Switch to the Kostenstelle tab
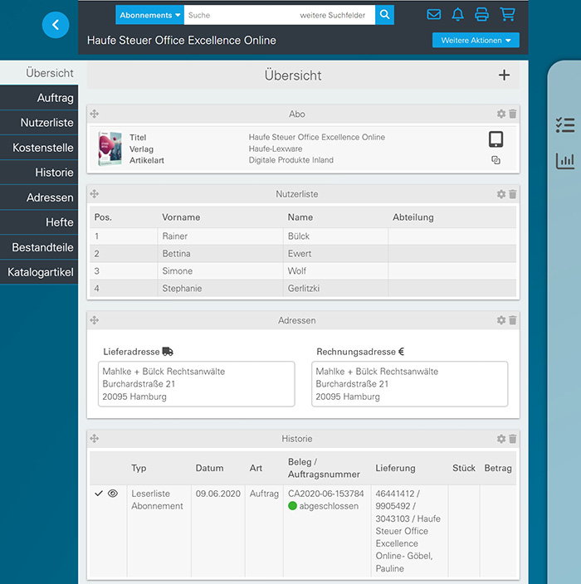The width and height of the screenshot is (581, 584). tap(42, 148)
